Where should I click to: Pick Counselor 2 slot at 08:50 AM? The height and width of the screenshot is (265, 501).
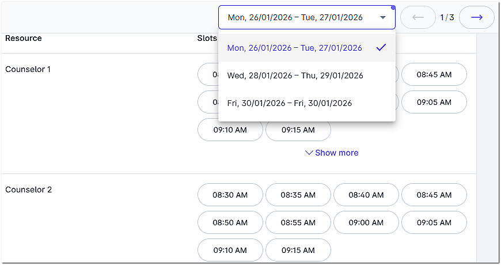point(230,222)
